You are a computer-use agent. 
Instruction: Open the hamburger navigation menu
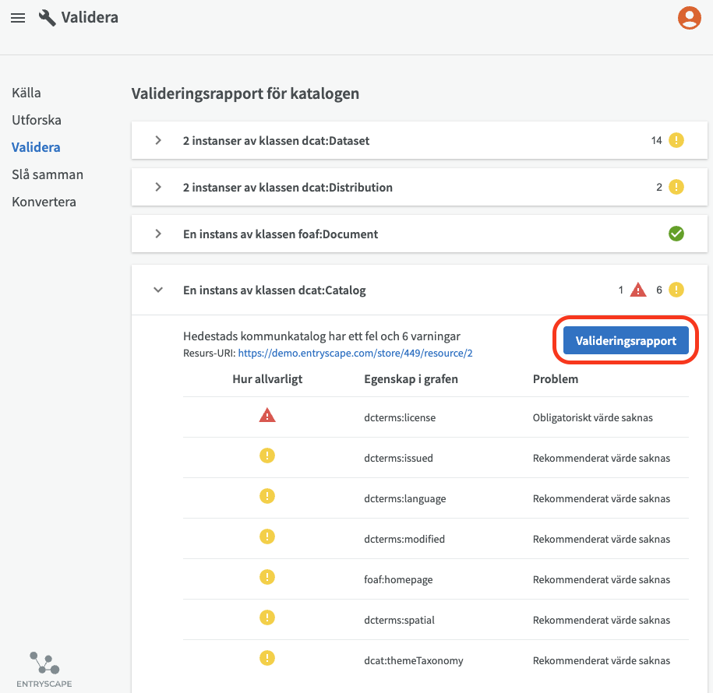pos(17,18)
